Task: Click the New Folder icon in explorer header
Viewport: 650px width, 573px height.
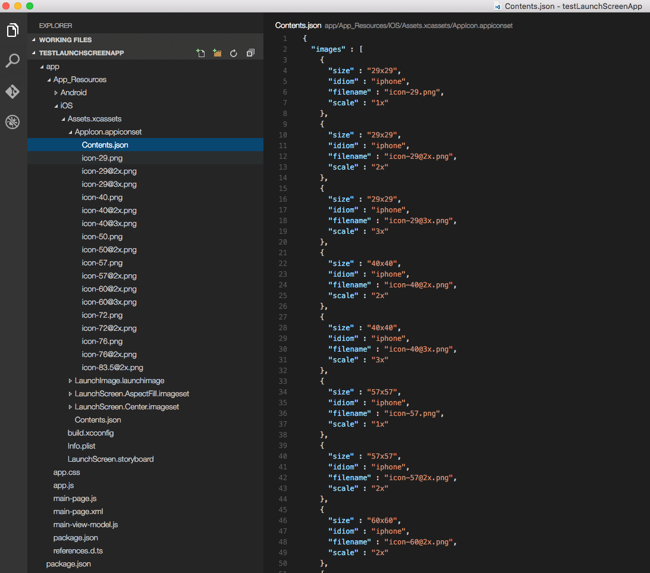Action: click(217, 53)
